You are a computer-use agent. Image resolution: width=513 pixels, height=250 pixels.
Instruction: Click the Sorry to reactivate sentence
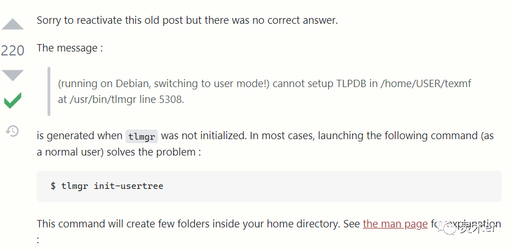point(187,20)
